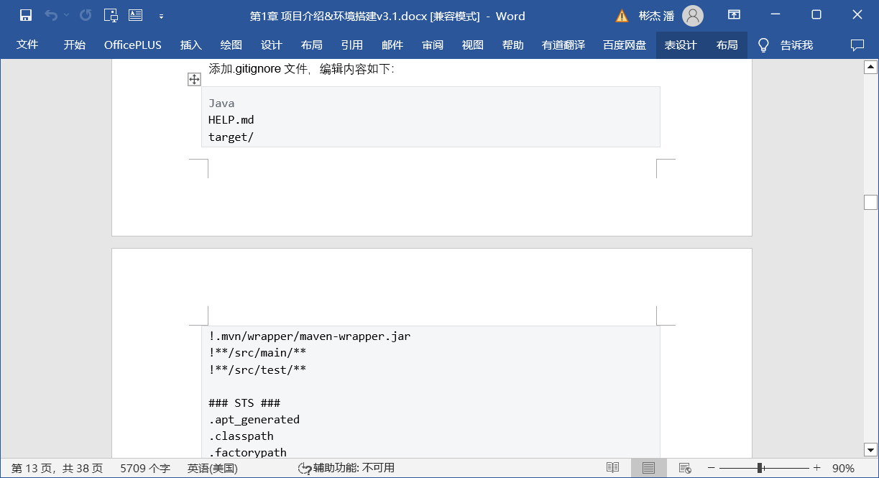This screenshot has width=879, height=478.
Task: Click the text 添加.gitignore 文件
Action: click(259, 69)
